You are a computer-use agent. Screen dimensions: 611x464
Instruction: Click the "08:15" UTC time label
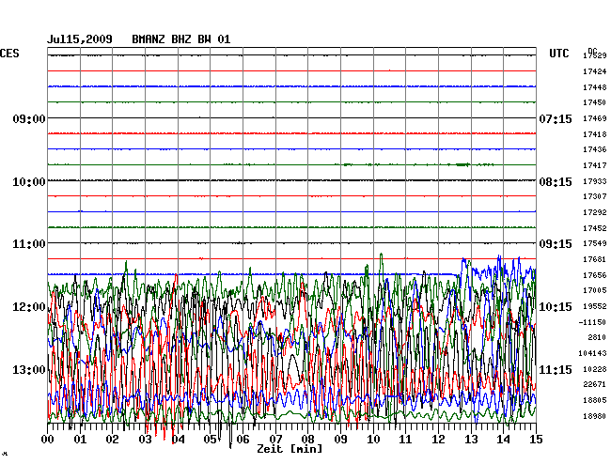coord(556,182)
